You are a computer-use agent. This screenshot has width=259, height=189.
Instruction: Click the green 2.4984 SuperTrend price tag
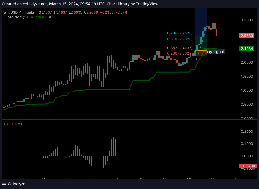(247, 49)
